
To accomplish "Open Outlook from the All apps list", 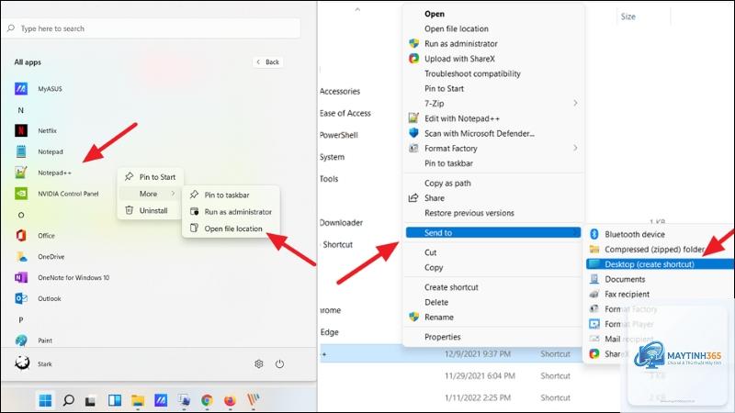I will (x=50, y=299).
